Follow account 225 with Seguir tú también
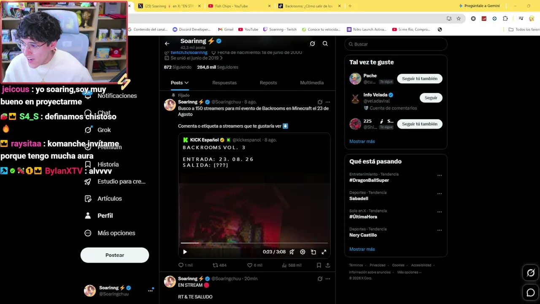This screenshot has width=540, height=304. click(x=420, y=124)
